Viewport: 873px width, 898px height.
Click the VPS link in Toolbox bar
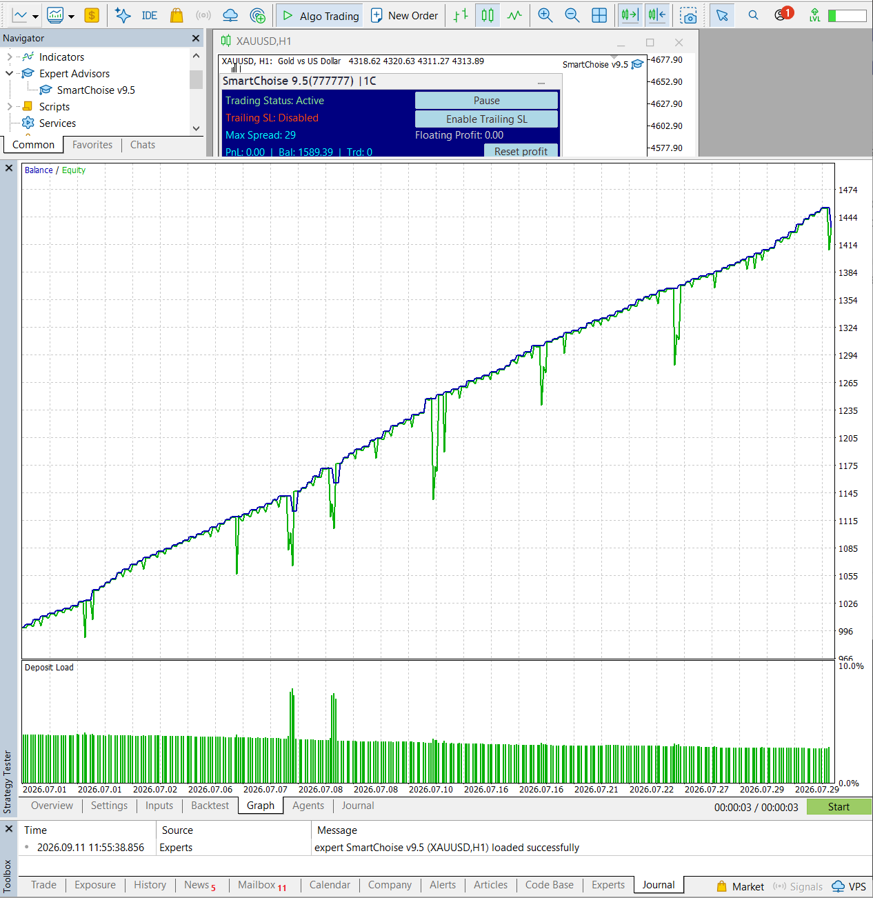coord(849,886)
